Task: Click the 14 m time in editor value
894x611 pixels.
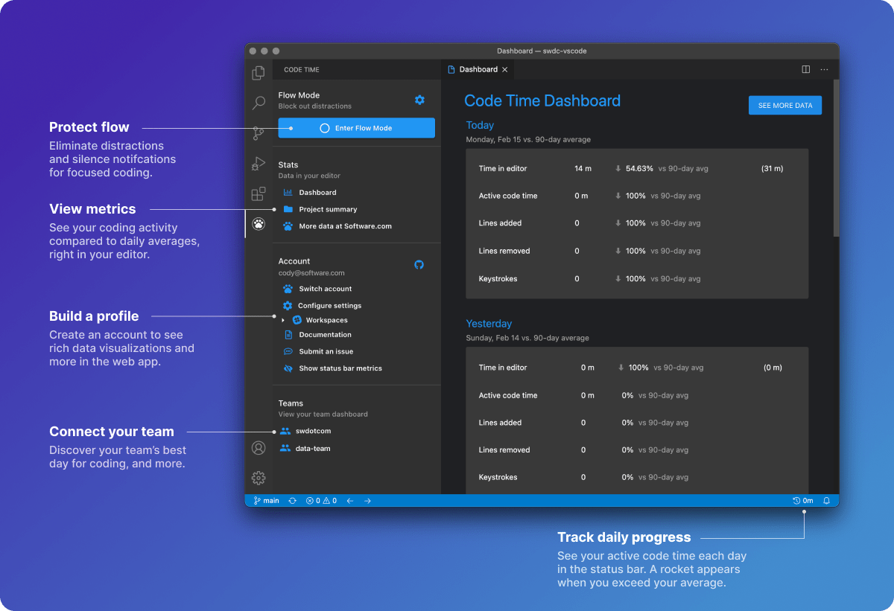Action: coord(583,169)
